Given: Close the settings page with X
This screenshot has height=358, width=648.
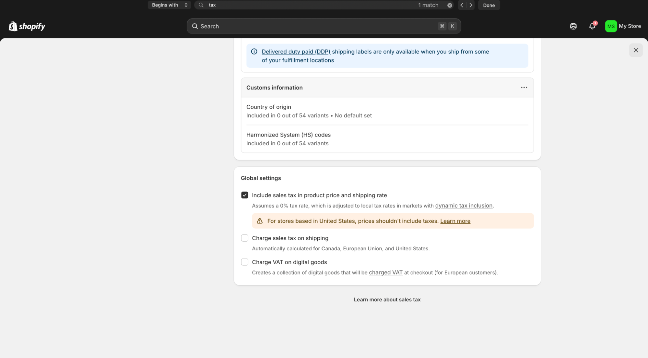Looking at the screenshot, I should point(636,50).
